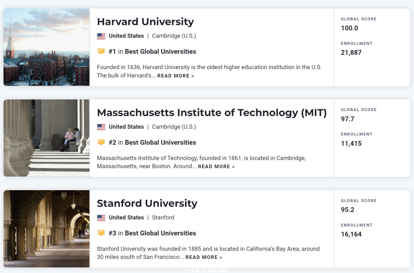Click READ MORE in the Stanford description
The image size is (414, 273).
pyautogui.click(x=204, y=257)
